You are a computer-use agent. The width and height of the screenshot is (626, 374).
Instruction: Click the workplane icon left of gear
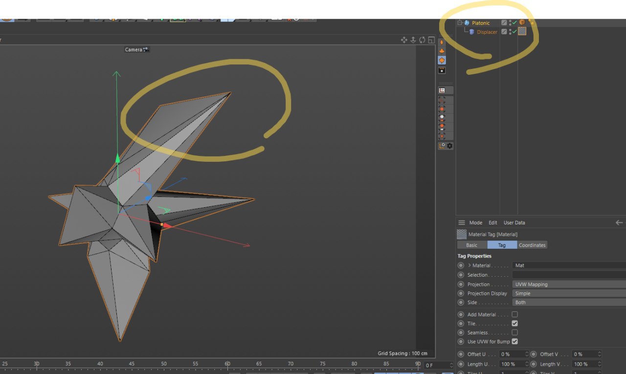(x=442, y=146)
